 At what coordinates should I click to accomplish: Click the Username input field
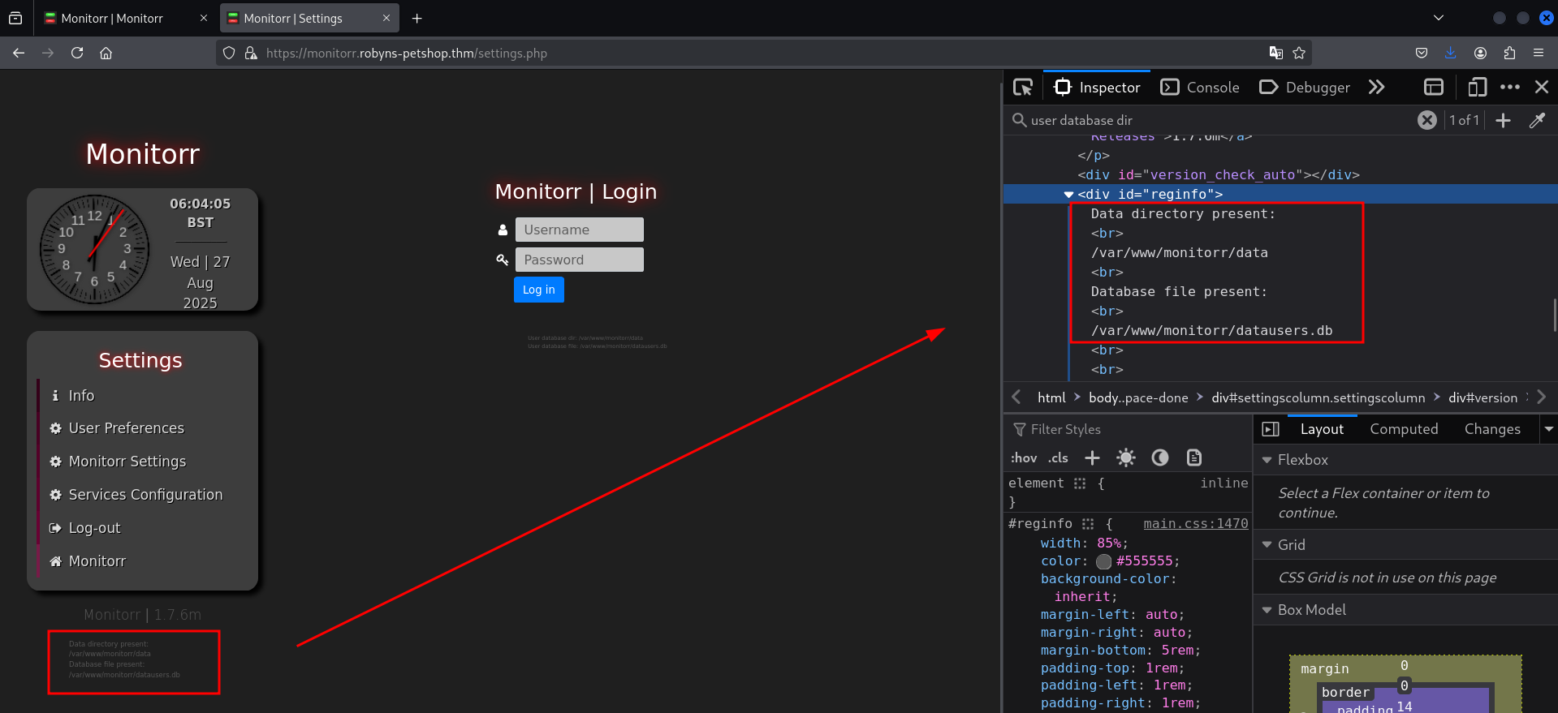579,230
